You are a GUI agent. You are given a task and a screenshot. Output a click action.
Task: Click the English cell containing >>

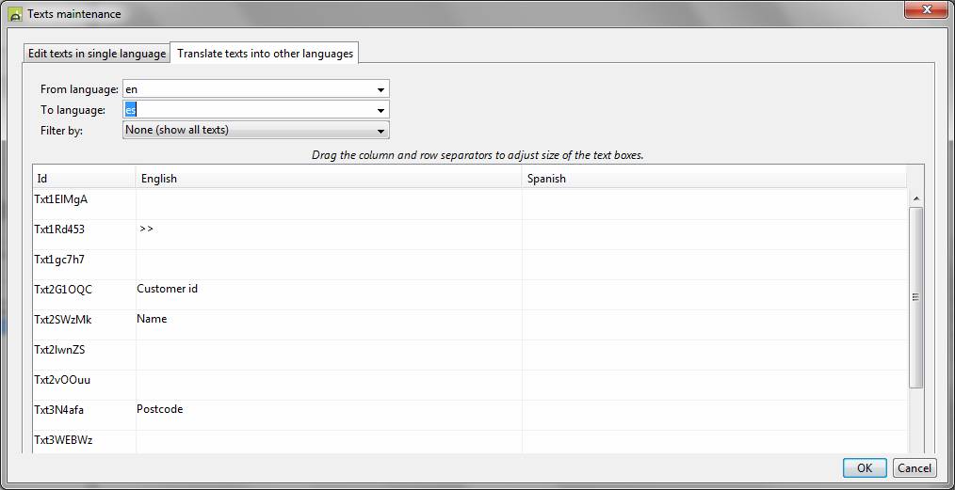pos(329,234)
